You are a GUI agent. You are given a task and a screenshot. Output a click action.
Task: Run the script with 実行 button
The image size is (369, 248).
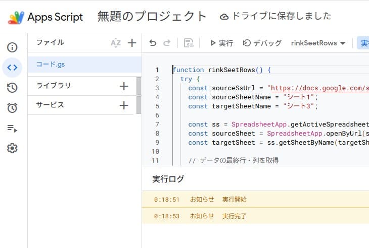(221, 43)
